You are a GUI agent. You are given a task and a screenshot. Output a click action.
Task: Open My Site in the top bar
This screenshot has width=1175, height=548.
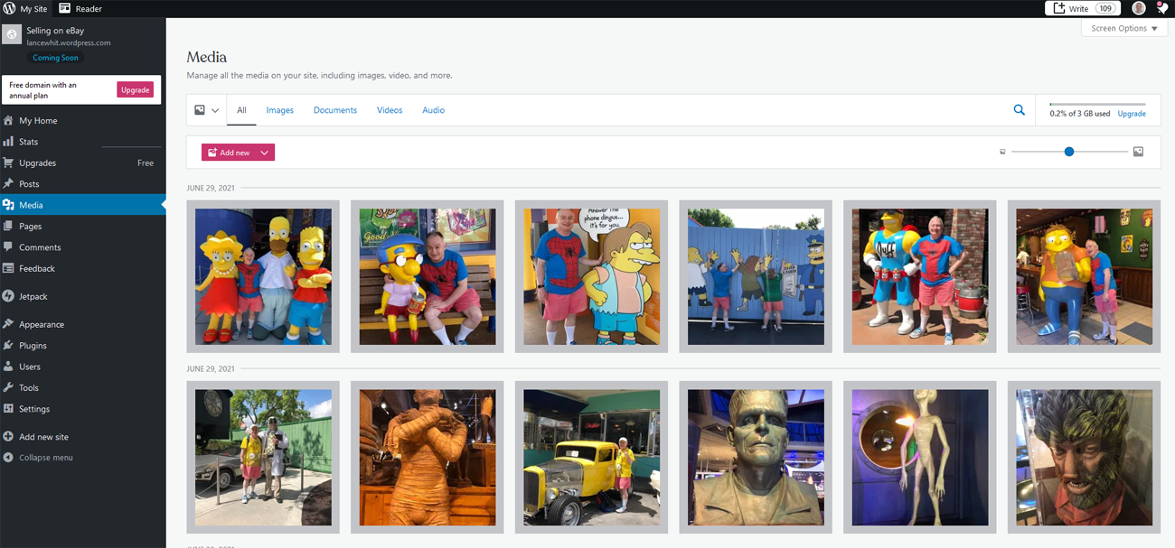[25, 8]
